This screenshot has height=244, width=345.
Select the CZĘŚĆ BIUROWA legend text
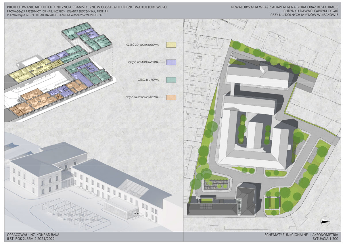coord(148,80)
